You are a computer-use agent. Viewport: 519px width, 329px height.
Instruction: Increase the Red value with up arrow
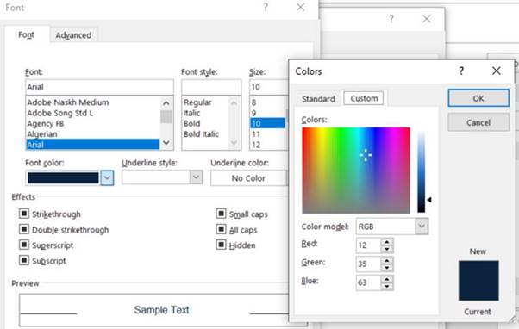tap(386, 242)
